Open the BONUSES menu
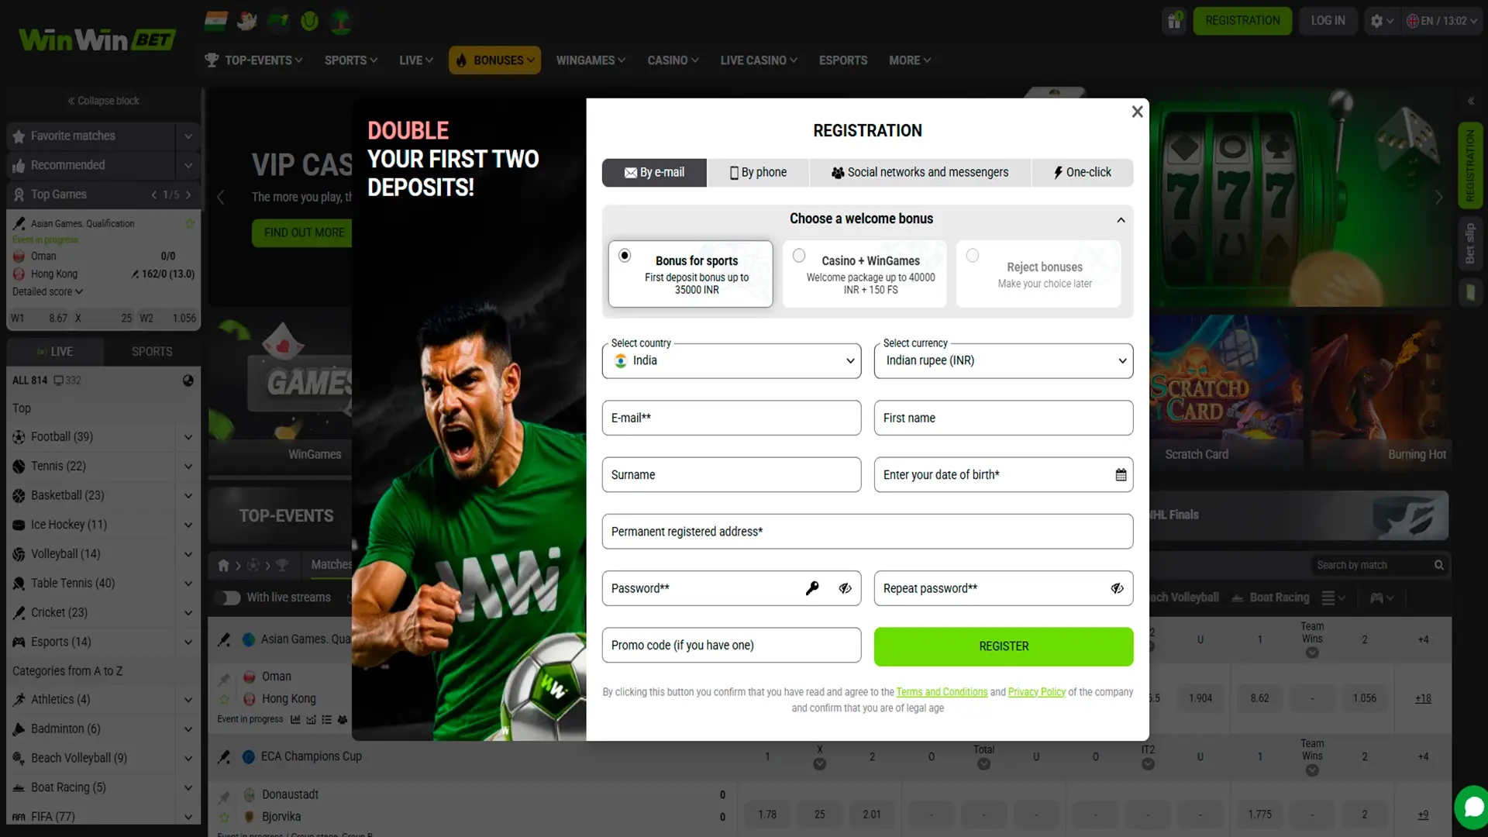1488x837 pixels. click(494, 60)
